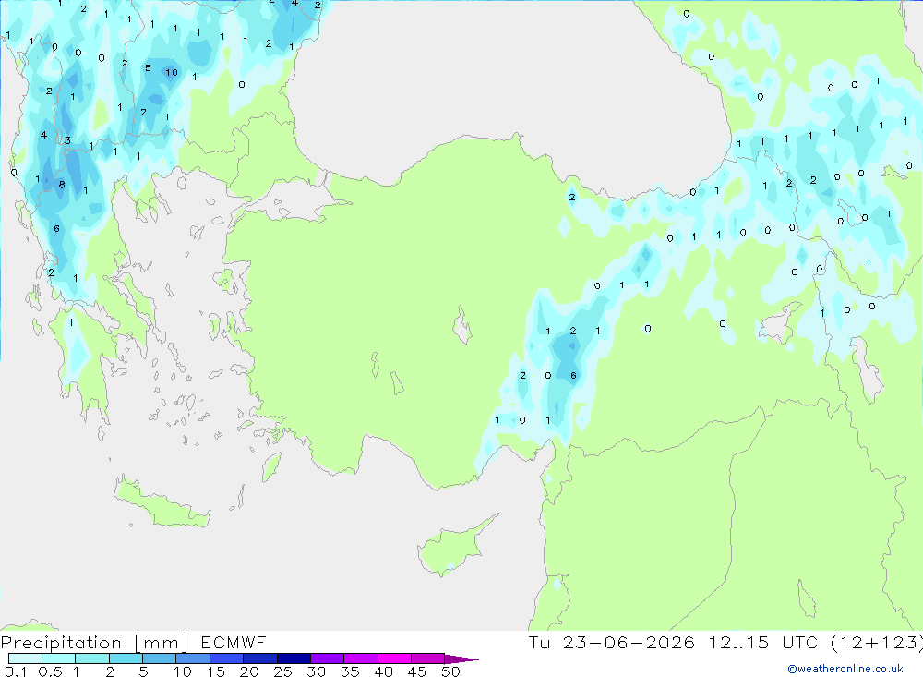
Task: Click legend label '45'
Action: (417, 671)
